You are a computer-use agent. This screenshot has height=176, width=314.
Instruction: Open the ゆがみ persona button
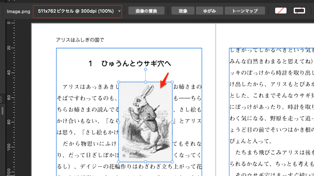coord(210,11)
